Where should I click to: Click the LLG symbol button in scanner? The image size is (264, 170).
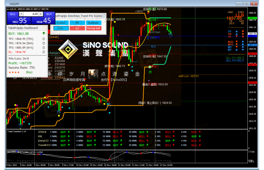(60, 28)
